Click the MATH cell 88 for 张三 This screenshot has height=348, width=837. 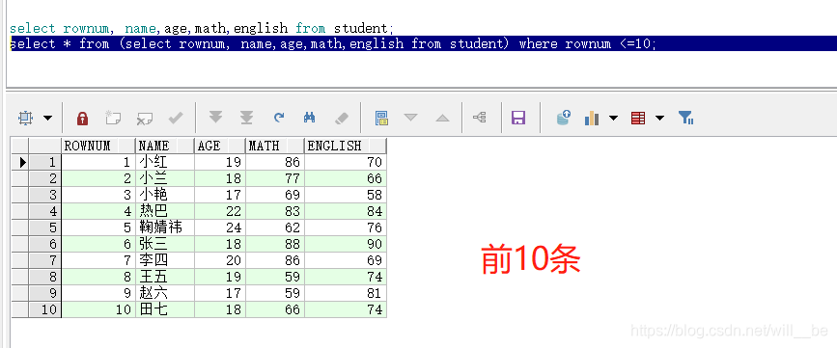(x=275, y=244)
